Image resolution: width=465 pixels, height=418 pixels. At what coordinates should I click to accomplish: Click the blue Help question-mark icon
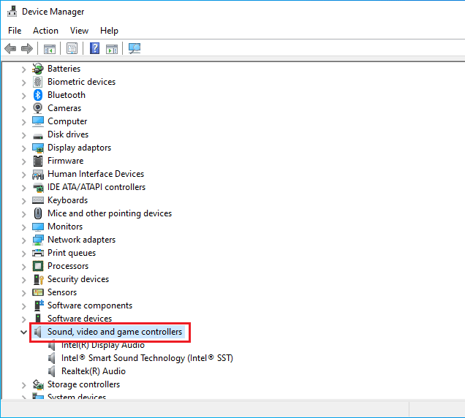(94, 48)
